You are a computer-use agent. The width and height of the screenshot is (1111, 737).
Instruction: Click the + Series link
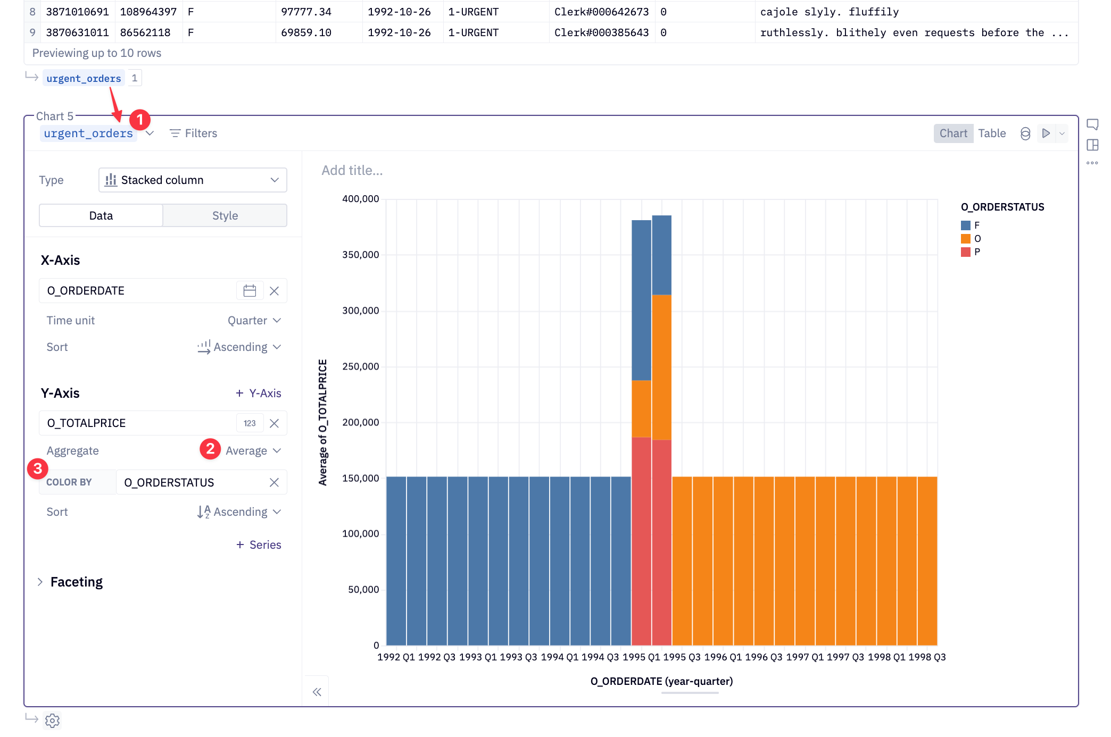(x=259, y=545)
